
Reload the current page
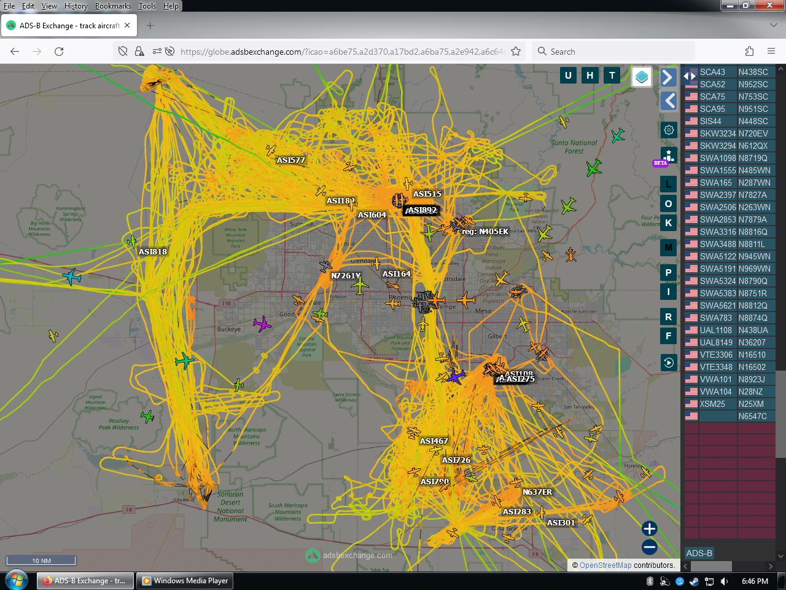(x=59, y=52)
